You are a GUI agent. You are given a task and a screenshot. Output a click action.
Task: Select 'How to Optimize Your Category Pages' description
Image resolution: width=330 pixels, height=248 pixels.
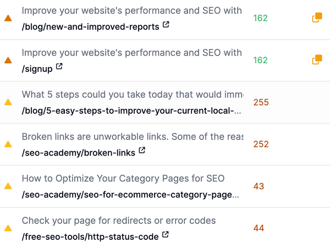[123, 178]
